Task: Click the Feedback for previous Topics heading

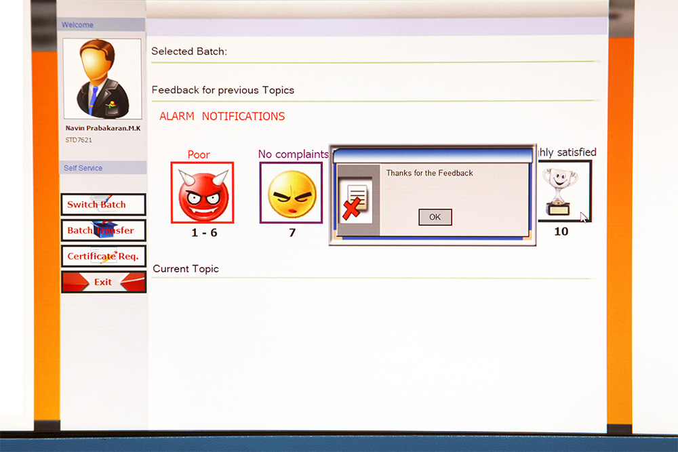Action: tap(222, 90)
